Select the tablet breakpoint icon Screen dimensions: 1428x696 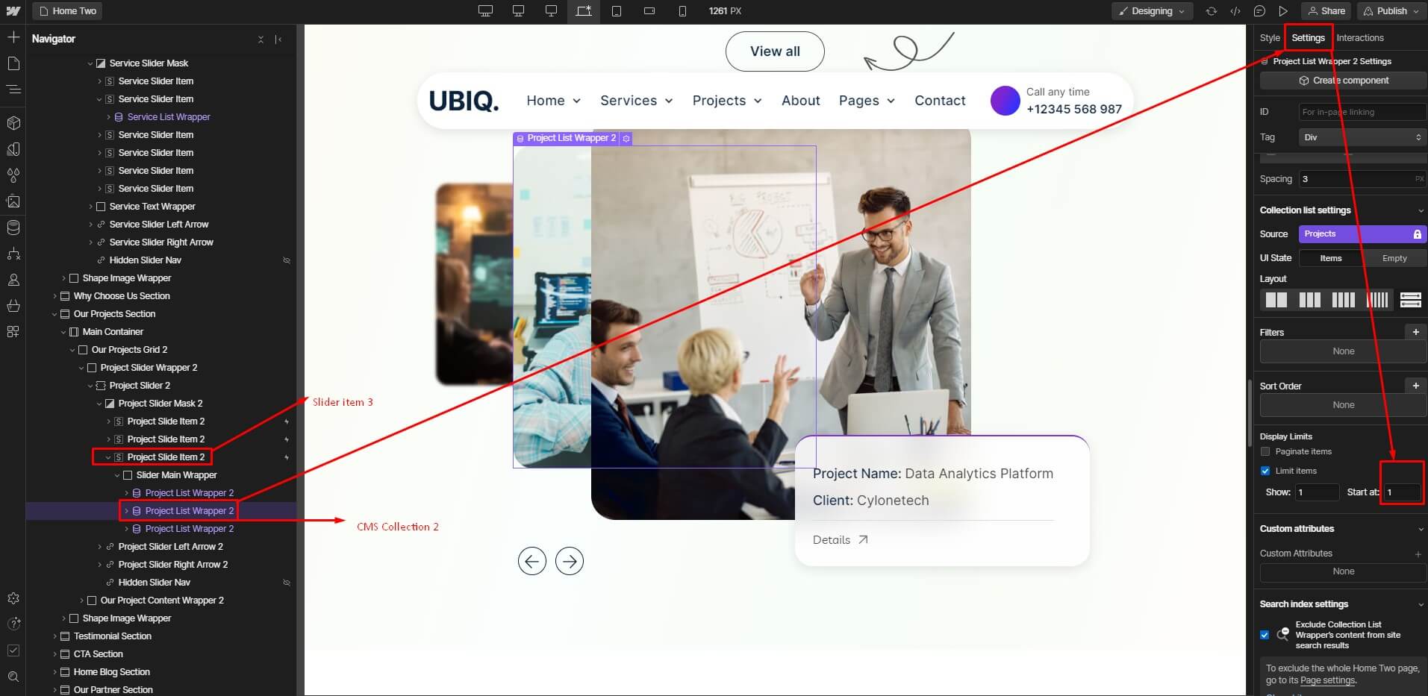pyautogui.click(x=617, y=11)
